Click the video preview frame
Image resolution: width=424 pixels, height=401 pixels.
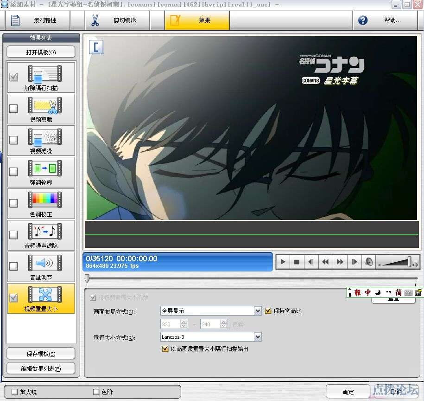click(252, 128)
